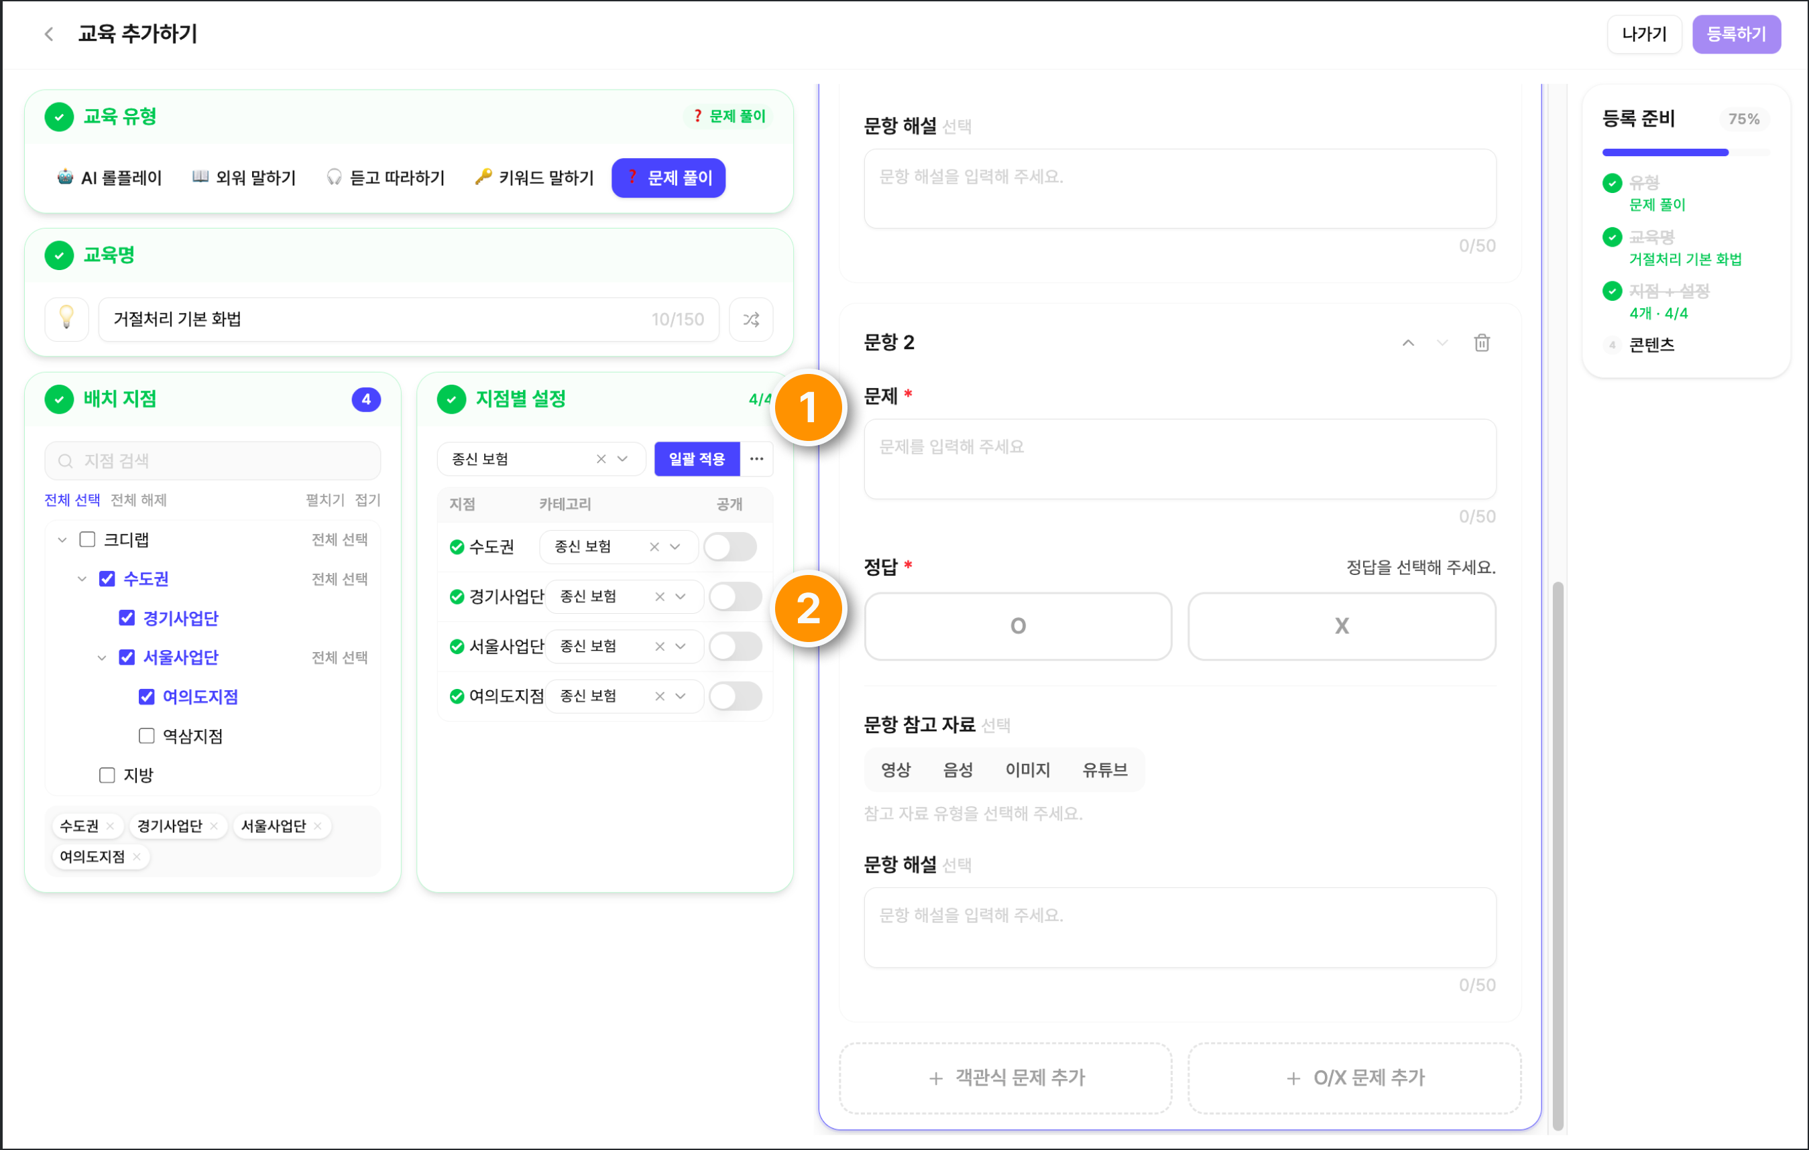Screen dimensions: 1809x1150
Task: Choose 유튜브 as reference material type
Action: click(1104, 769)
